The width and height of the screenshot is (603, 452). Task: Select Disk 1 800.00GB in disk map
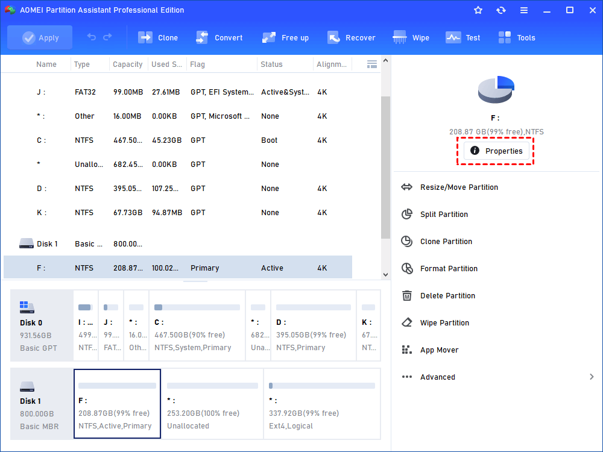(x=42, y=404)
